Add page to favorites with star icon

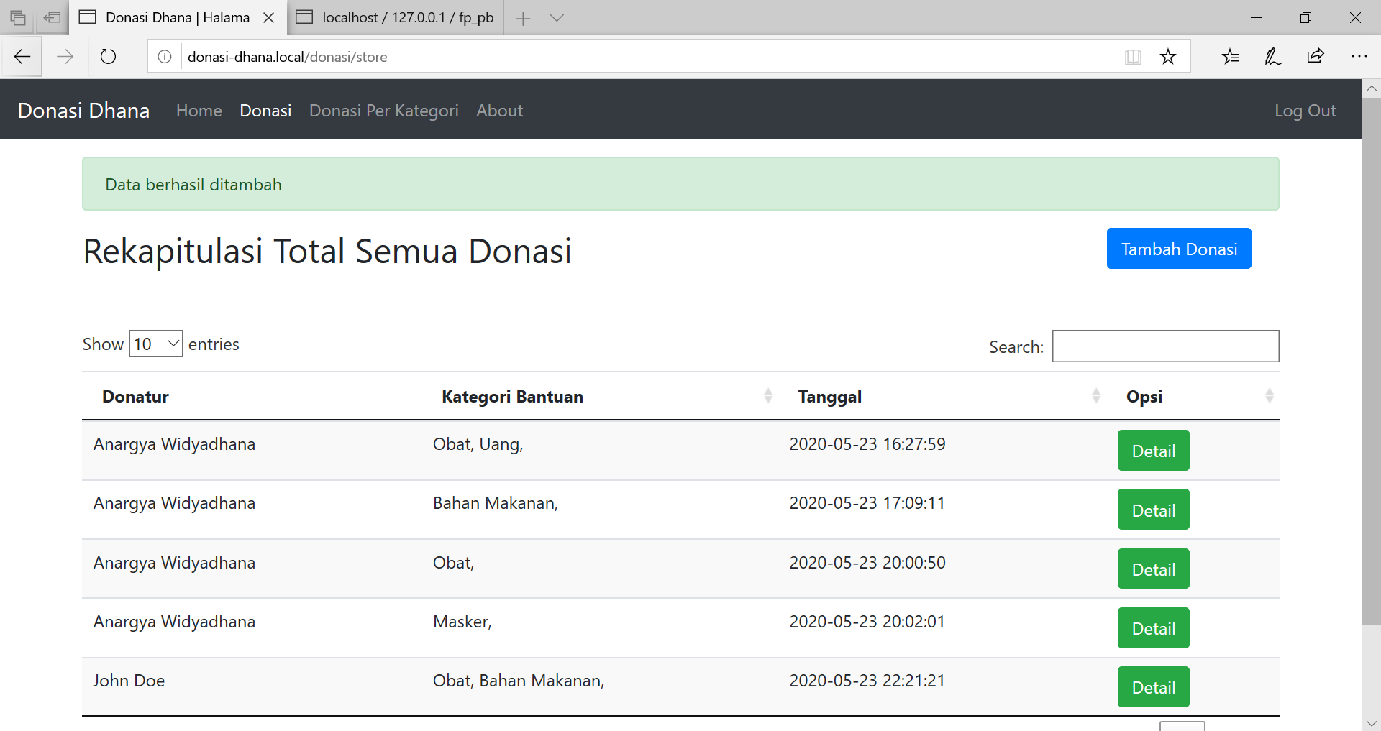1168,57
